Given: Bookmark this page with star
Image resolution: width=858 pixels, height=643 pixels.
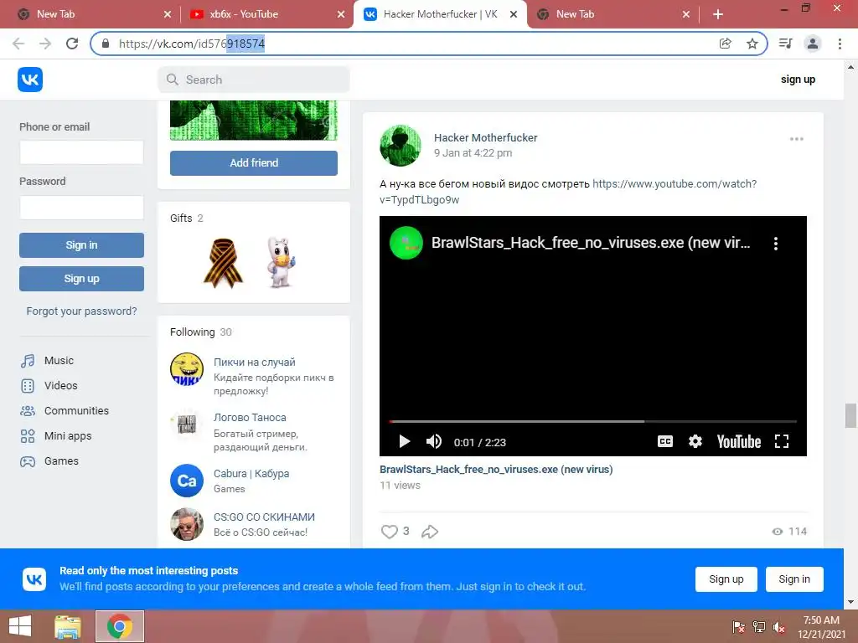Looking at the screenshot, I should coord(752,44).
